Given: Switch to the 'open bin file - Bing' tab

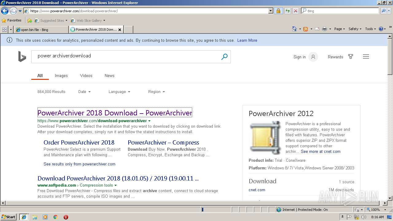Looking at the screenshot, I should tap(41, 30).
